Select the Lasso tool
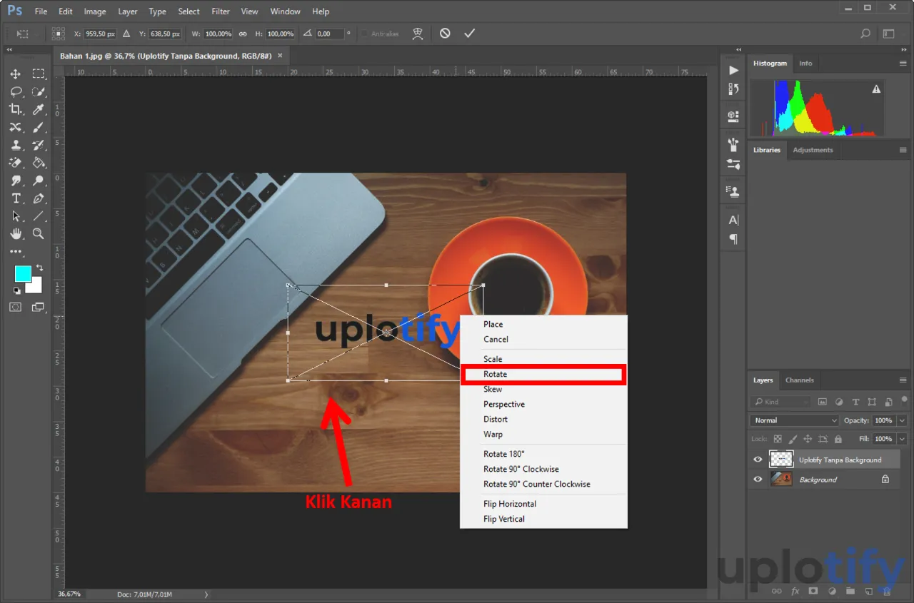The width and height of the screenshot is (914, 603). tap(16, 92)
